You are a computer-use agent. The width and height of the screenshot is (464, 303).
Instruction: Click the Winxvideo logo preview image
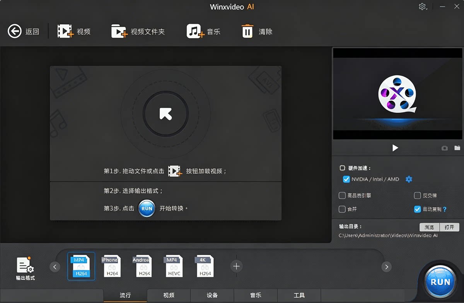(x=397, y=94)
